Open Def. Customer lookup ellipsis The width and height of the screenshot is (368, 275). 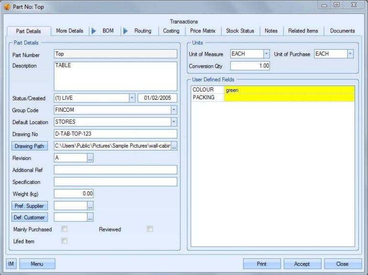(x=90, y=217)
